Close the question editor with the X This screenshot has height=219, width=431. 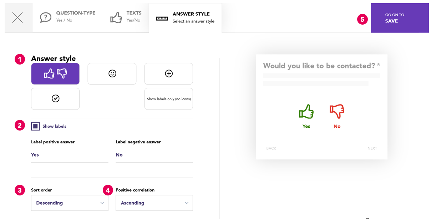[x=17, y=17]
